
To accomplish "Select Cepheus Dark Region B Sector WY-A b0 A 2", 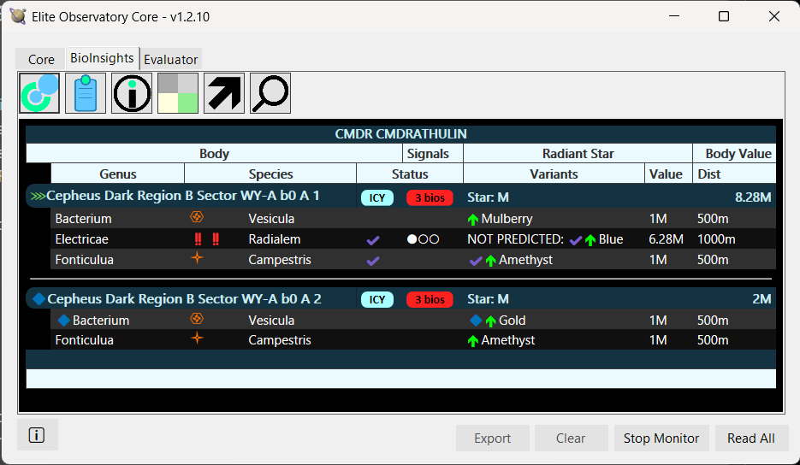I will [184, 299].
